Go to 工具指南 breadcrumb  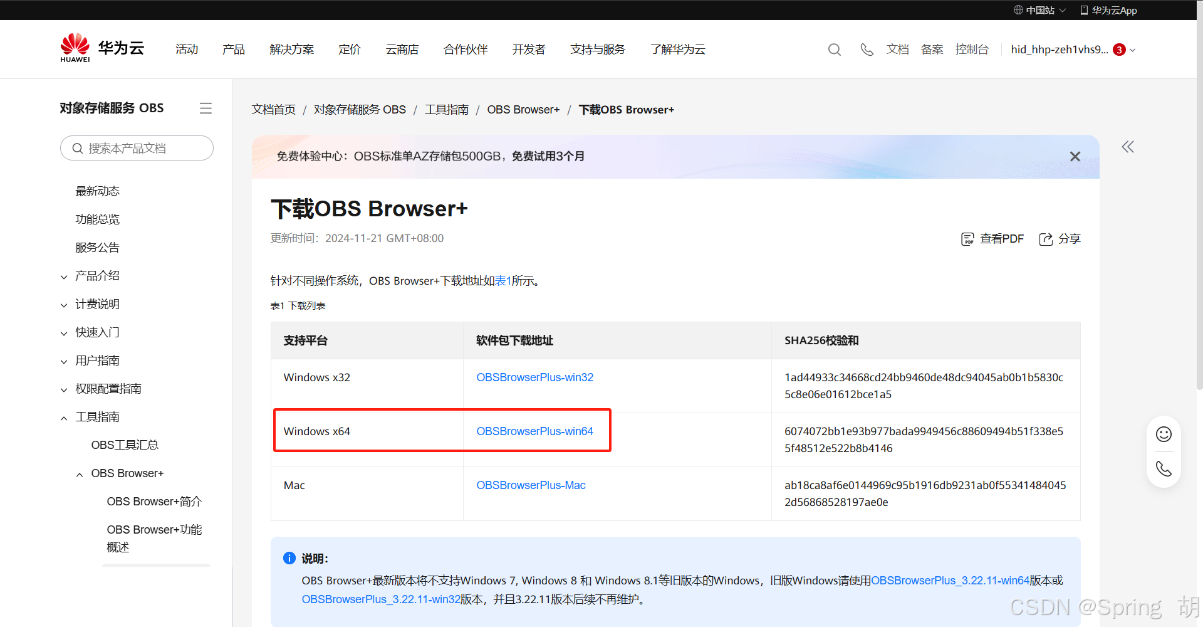[x=447, y=110]
